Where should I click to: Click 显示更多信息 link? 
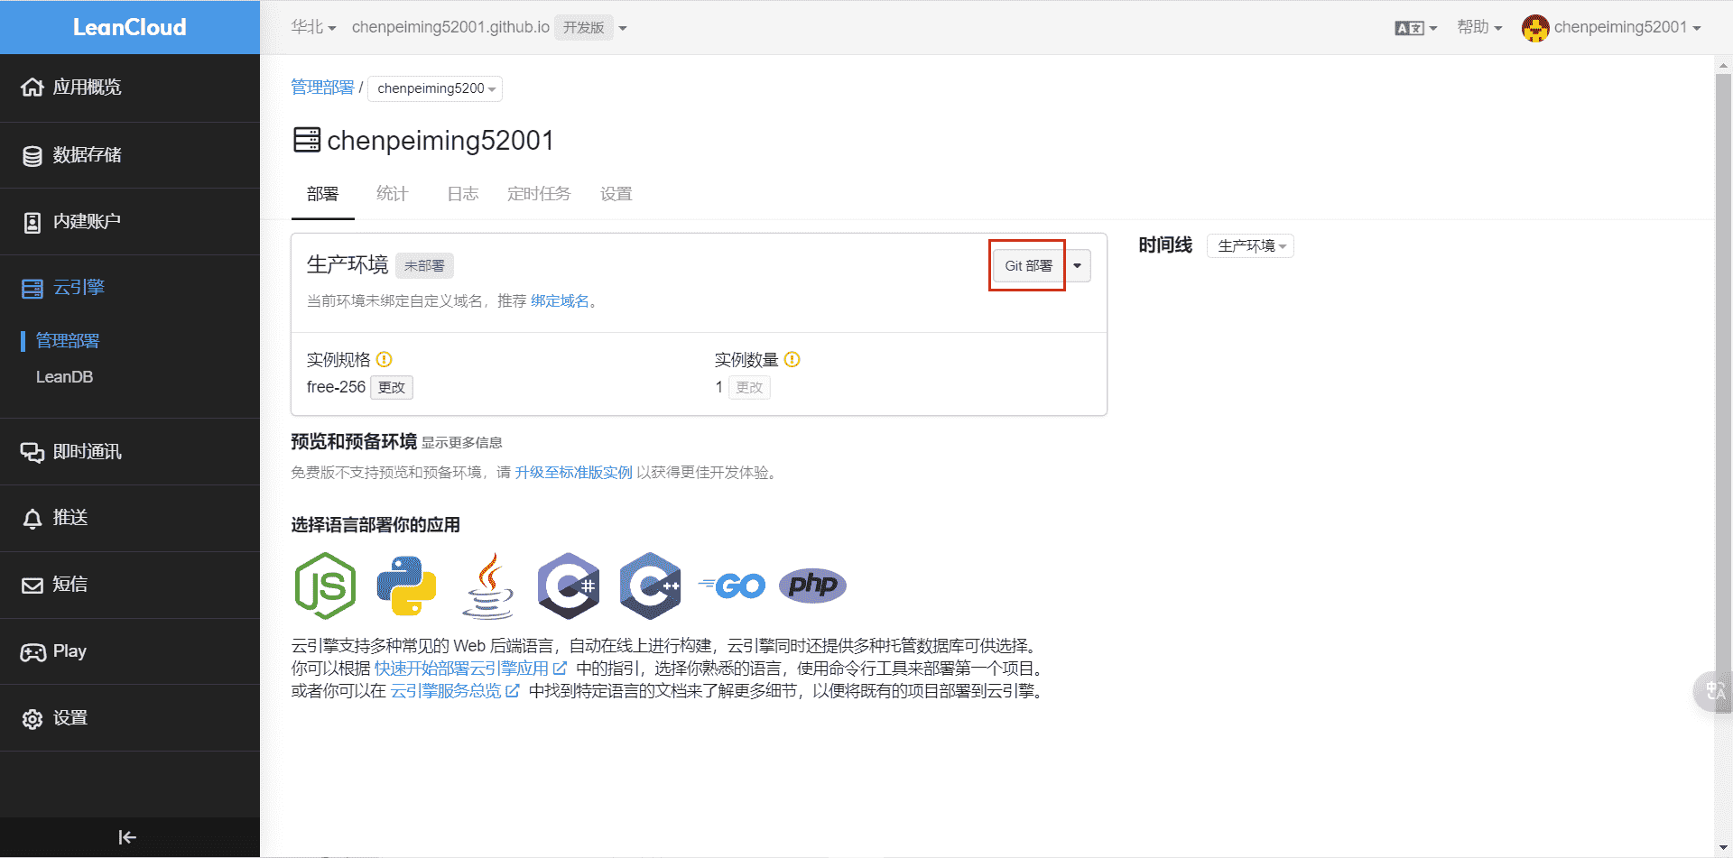461,443
